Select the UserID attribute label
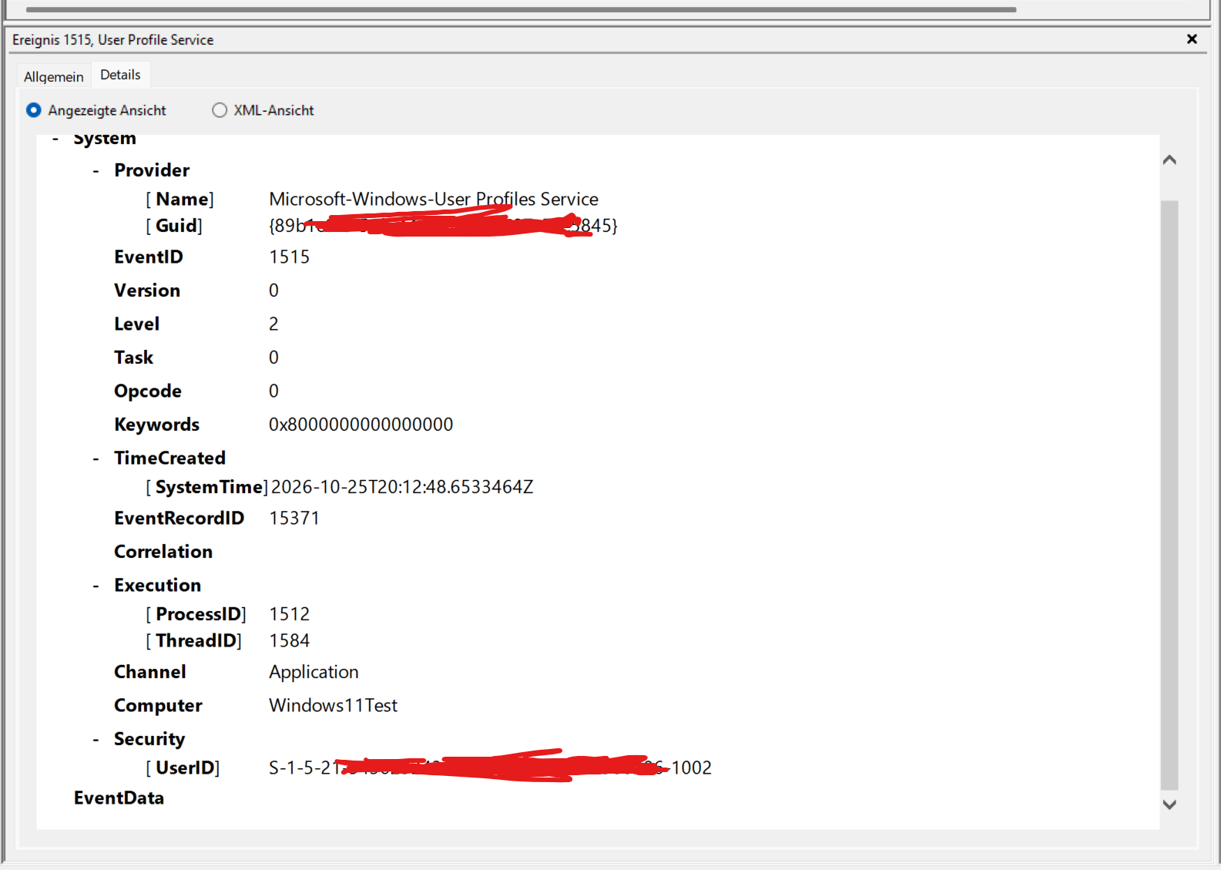This screenshot has width=1221, height=870. (183, 768)
